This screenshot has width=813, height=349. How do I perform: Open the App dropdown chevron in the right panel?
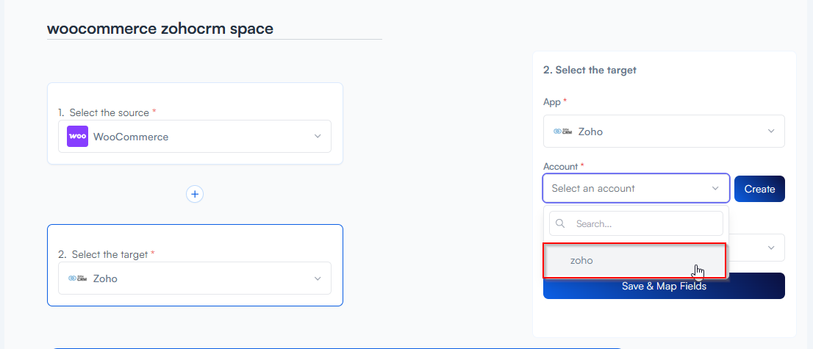[771, 132]
